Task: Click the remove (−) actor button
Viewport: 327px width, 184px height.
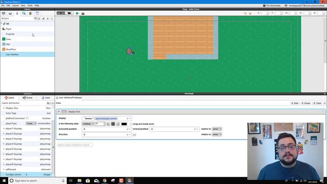Action: point(52,18)
